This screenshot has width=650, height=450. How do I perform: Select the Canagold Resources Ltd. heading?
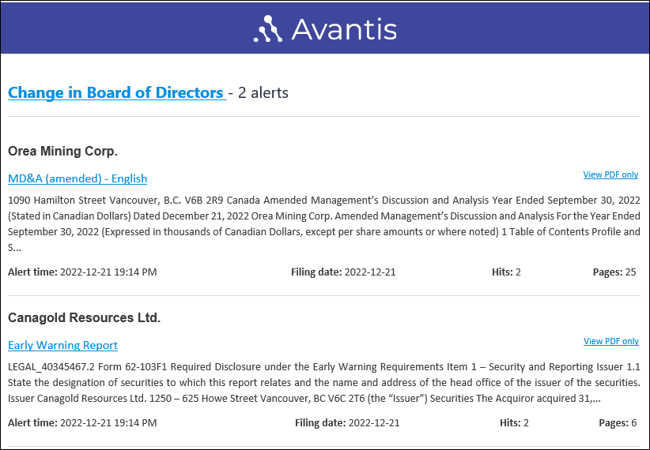point(84,317)
